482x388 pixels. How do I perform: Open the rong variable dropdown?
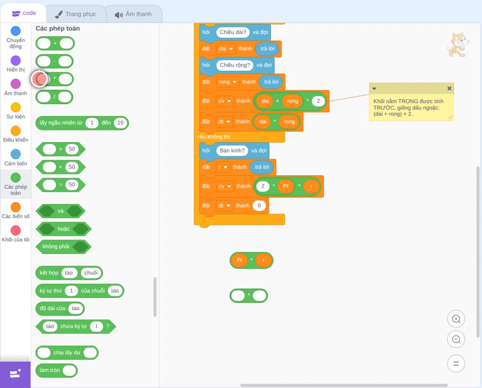pos(228,82)
